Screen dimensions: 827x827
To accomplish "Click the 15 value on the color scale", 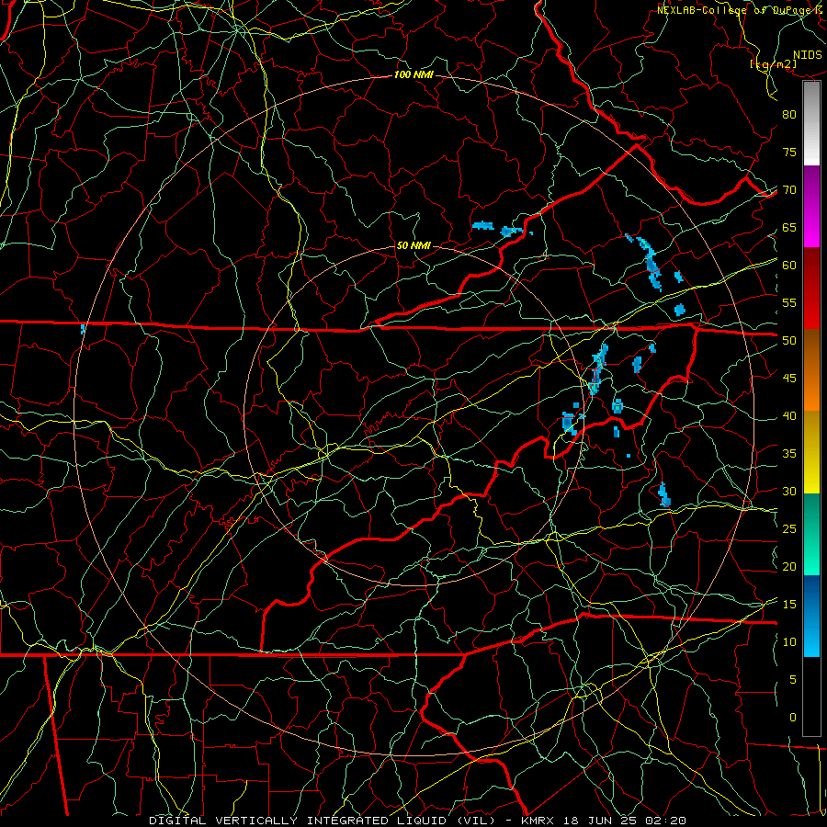I will coord(789,605).
